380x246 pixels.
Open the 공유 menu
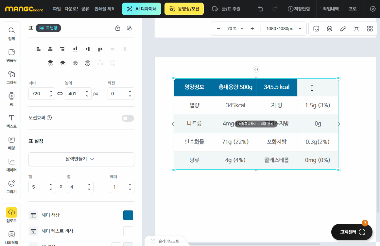point(85,9)
